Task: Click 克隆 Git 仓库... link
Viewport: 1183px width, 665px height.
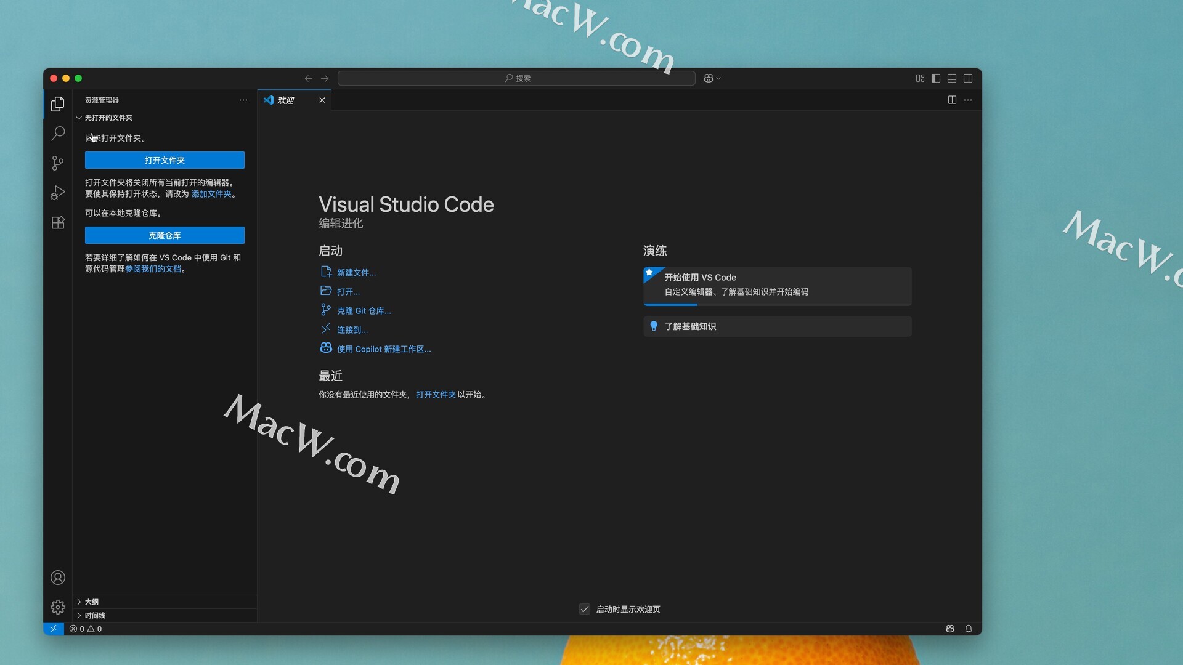Action: pos(356,310)
